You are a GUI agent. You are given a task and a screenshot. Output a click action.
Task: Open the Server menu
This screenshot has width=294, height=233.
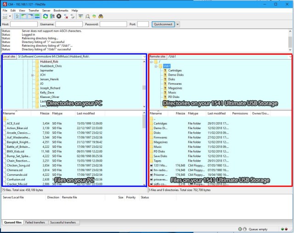click(46, 11)
